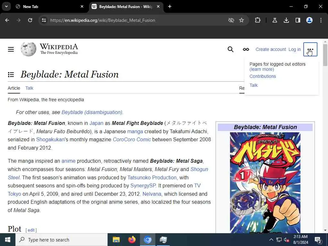
Task: Open the site information icon in address bar
Action: [x=44, y=20]
